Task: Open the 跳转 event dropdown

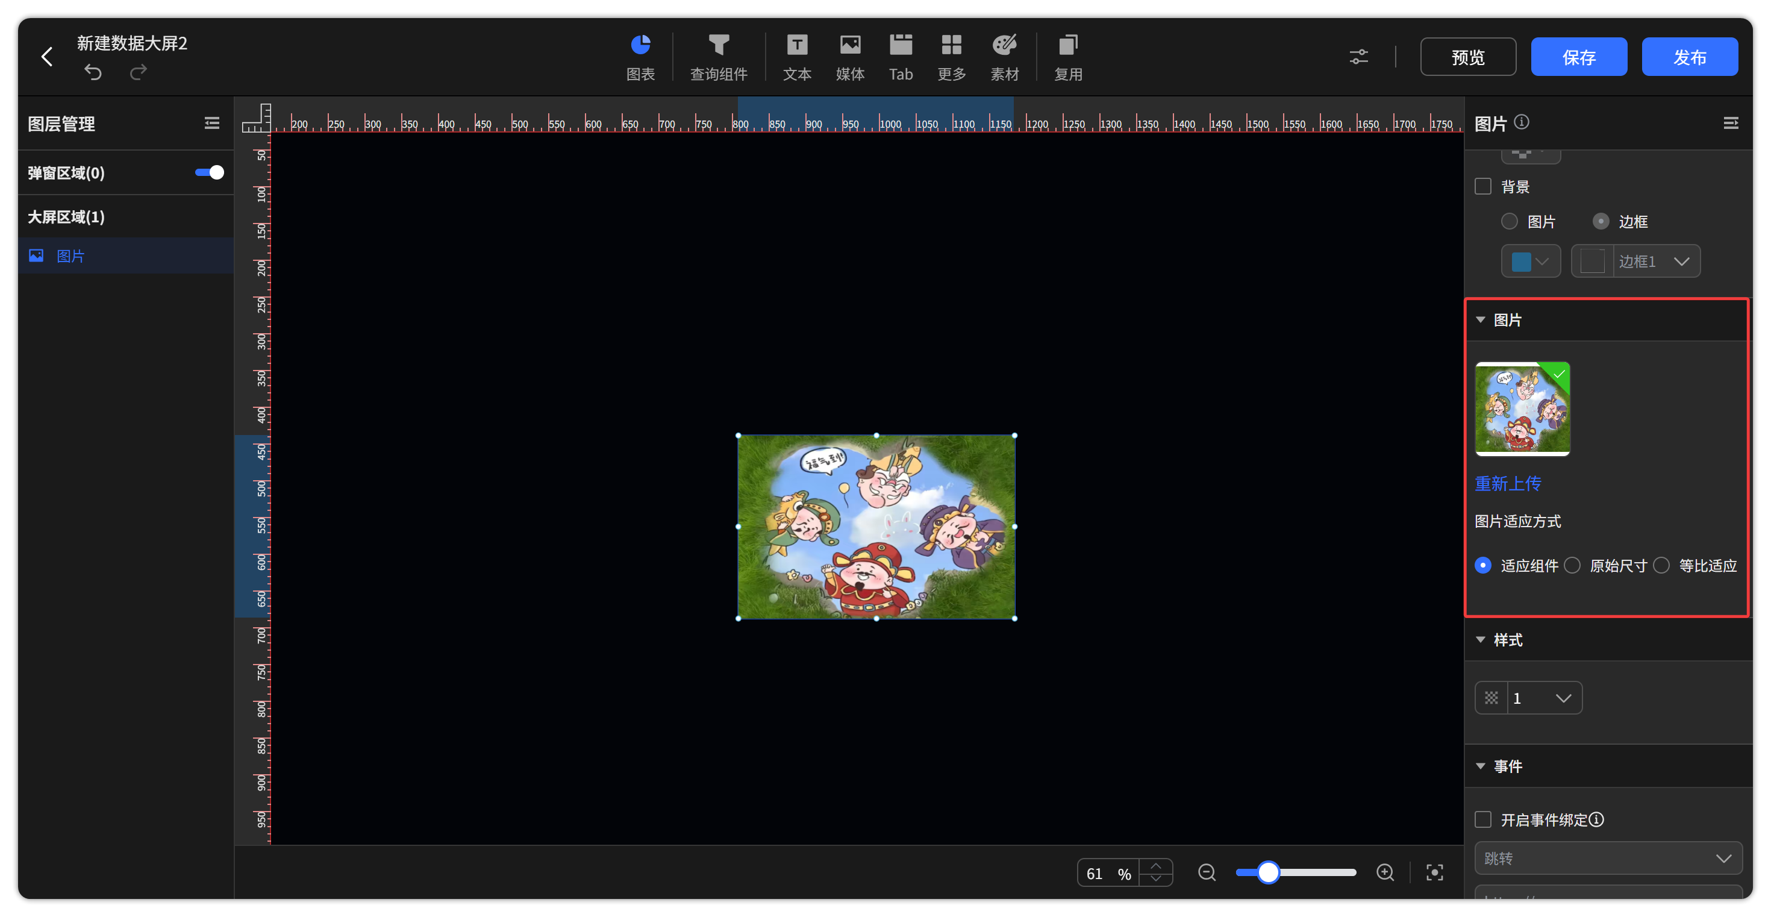Action: coord(1608,858)
